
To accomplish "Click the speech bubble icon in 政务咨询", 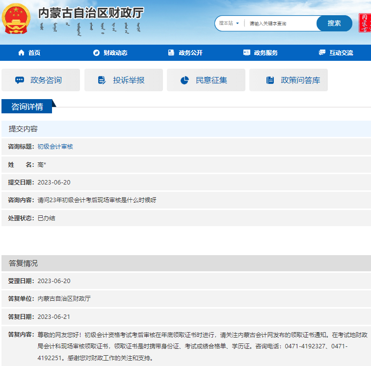I will [20, 80].
